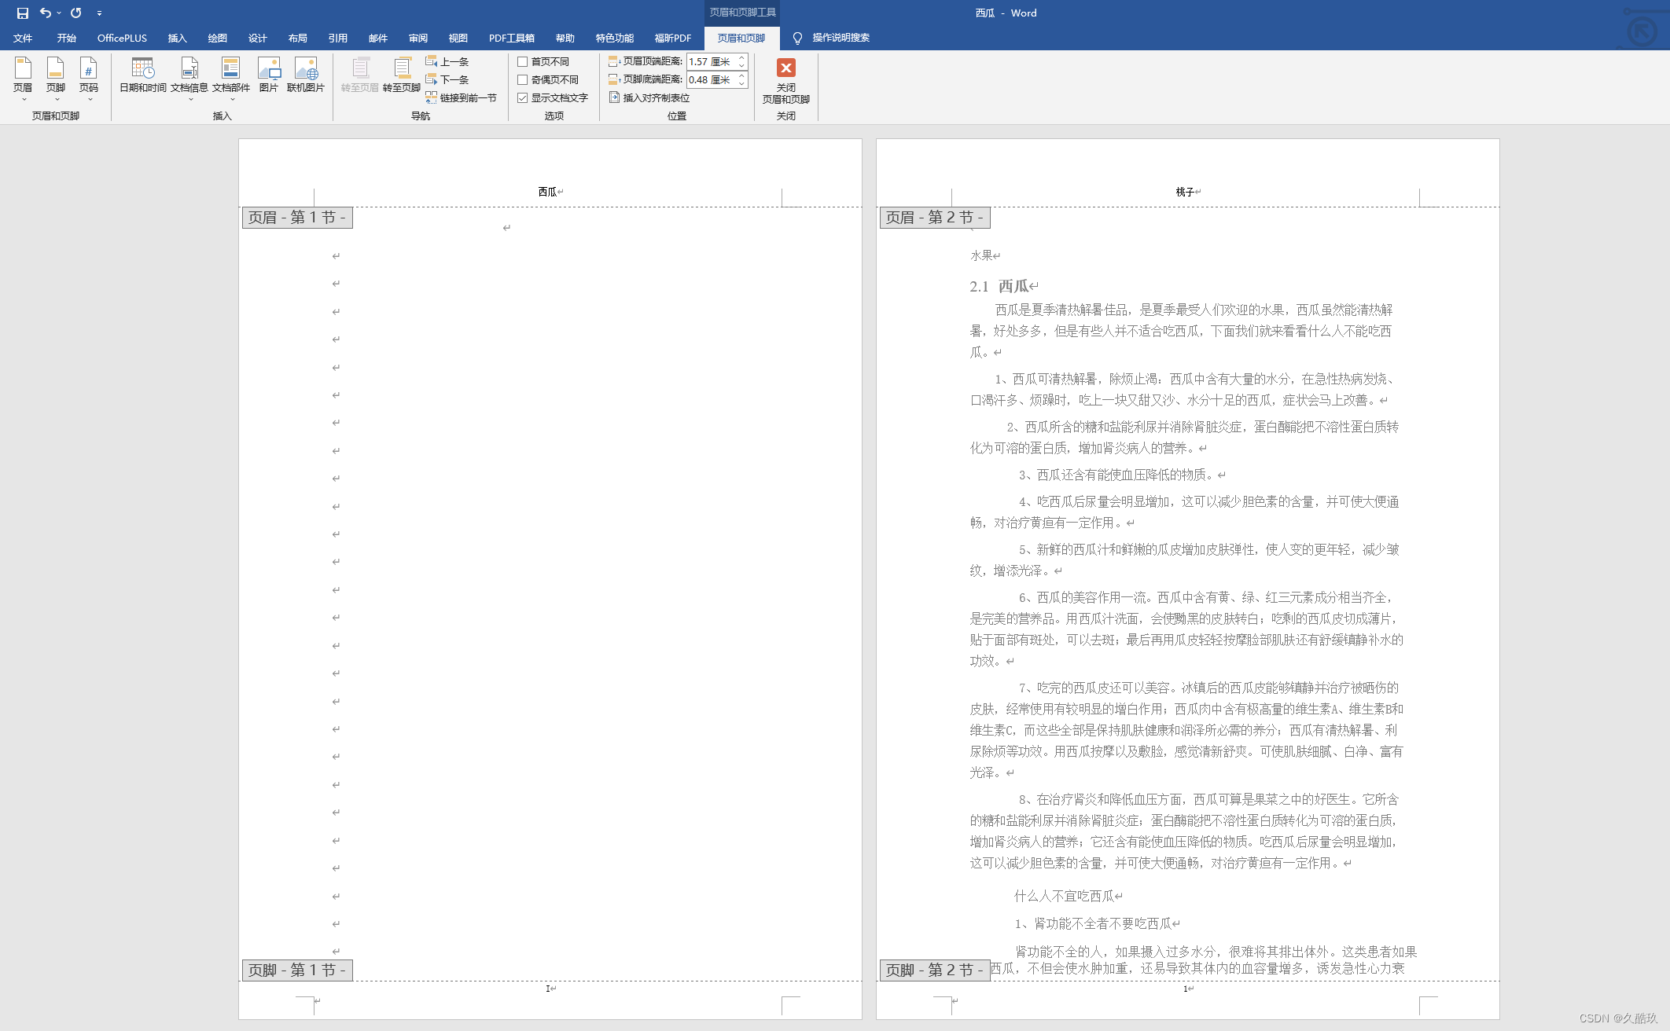Toggle Different Odd & Even Pages checkbox
1670x1031 pixels.
click(523, 79)
